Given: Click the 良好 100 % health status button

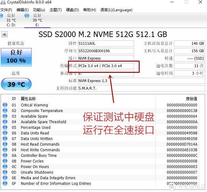Looking at the screenshot, I should pos(16,57).
